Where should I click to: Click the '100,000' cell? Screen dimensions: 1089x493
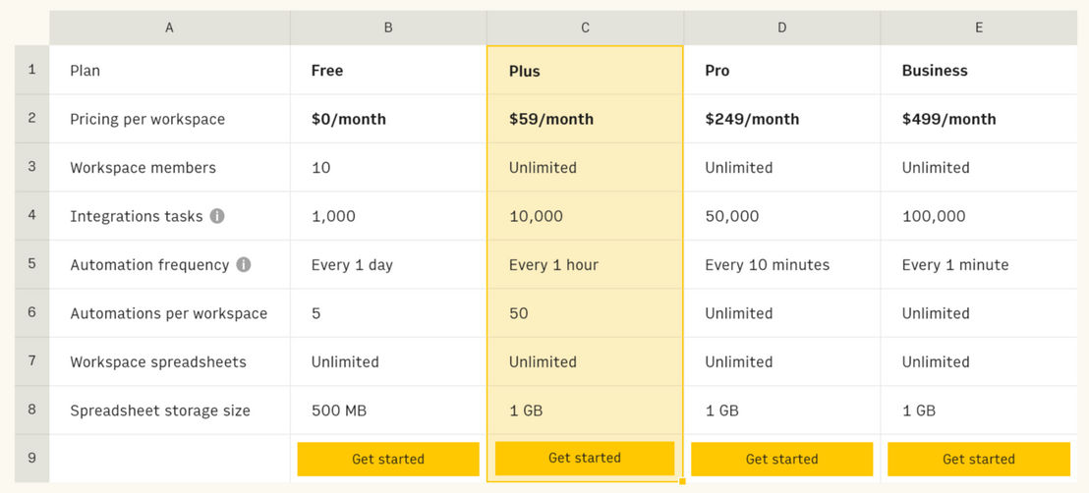click(x=979, y=216)
